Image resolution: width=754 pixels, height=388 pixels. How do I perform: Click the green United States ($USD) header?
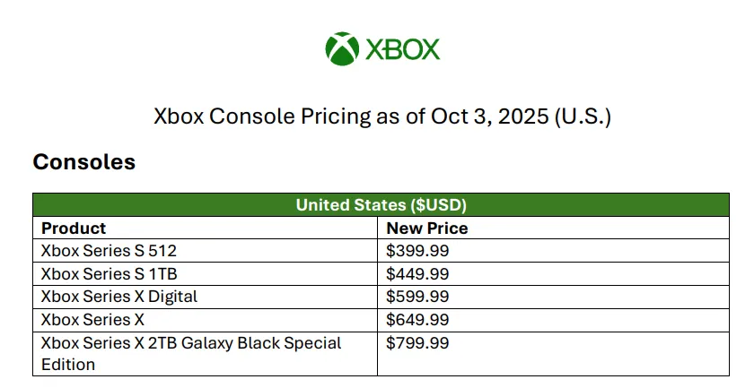click(x=381, y=205)
